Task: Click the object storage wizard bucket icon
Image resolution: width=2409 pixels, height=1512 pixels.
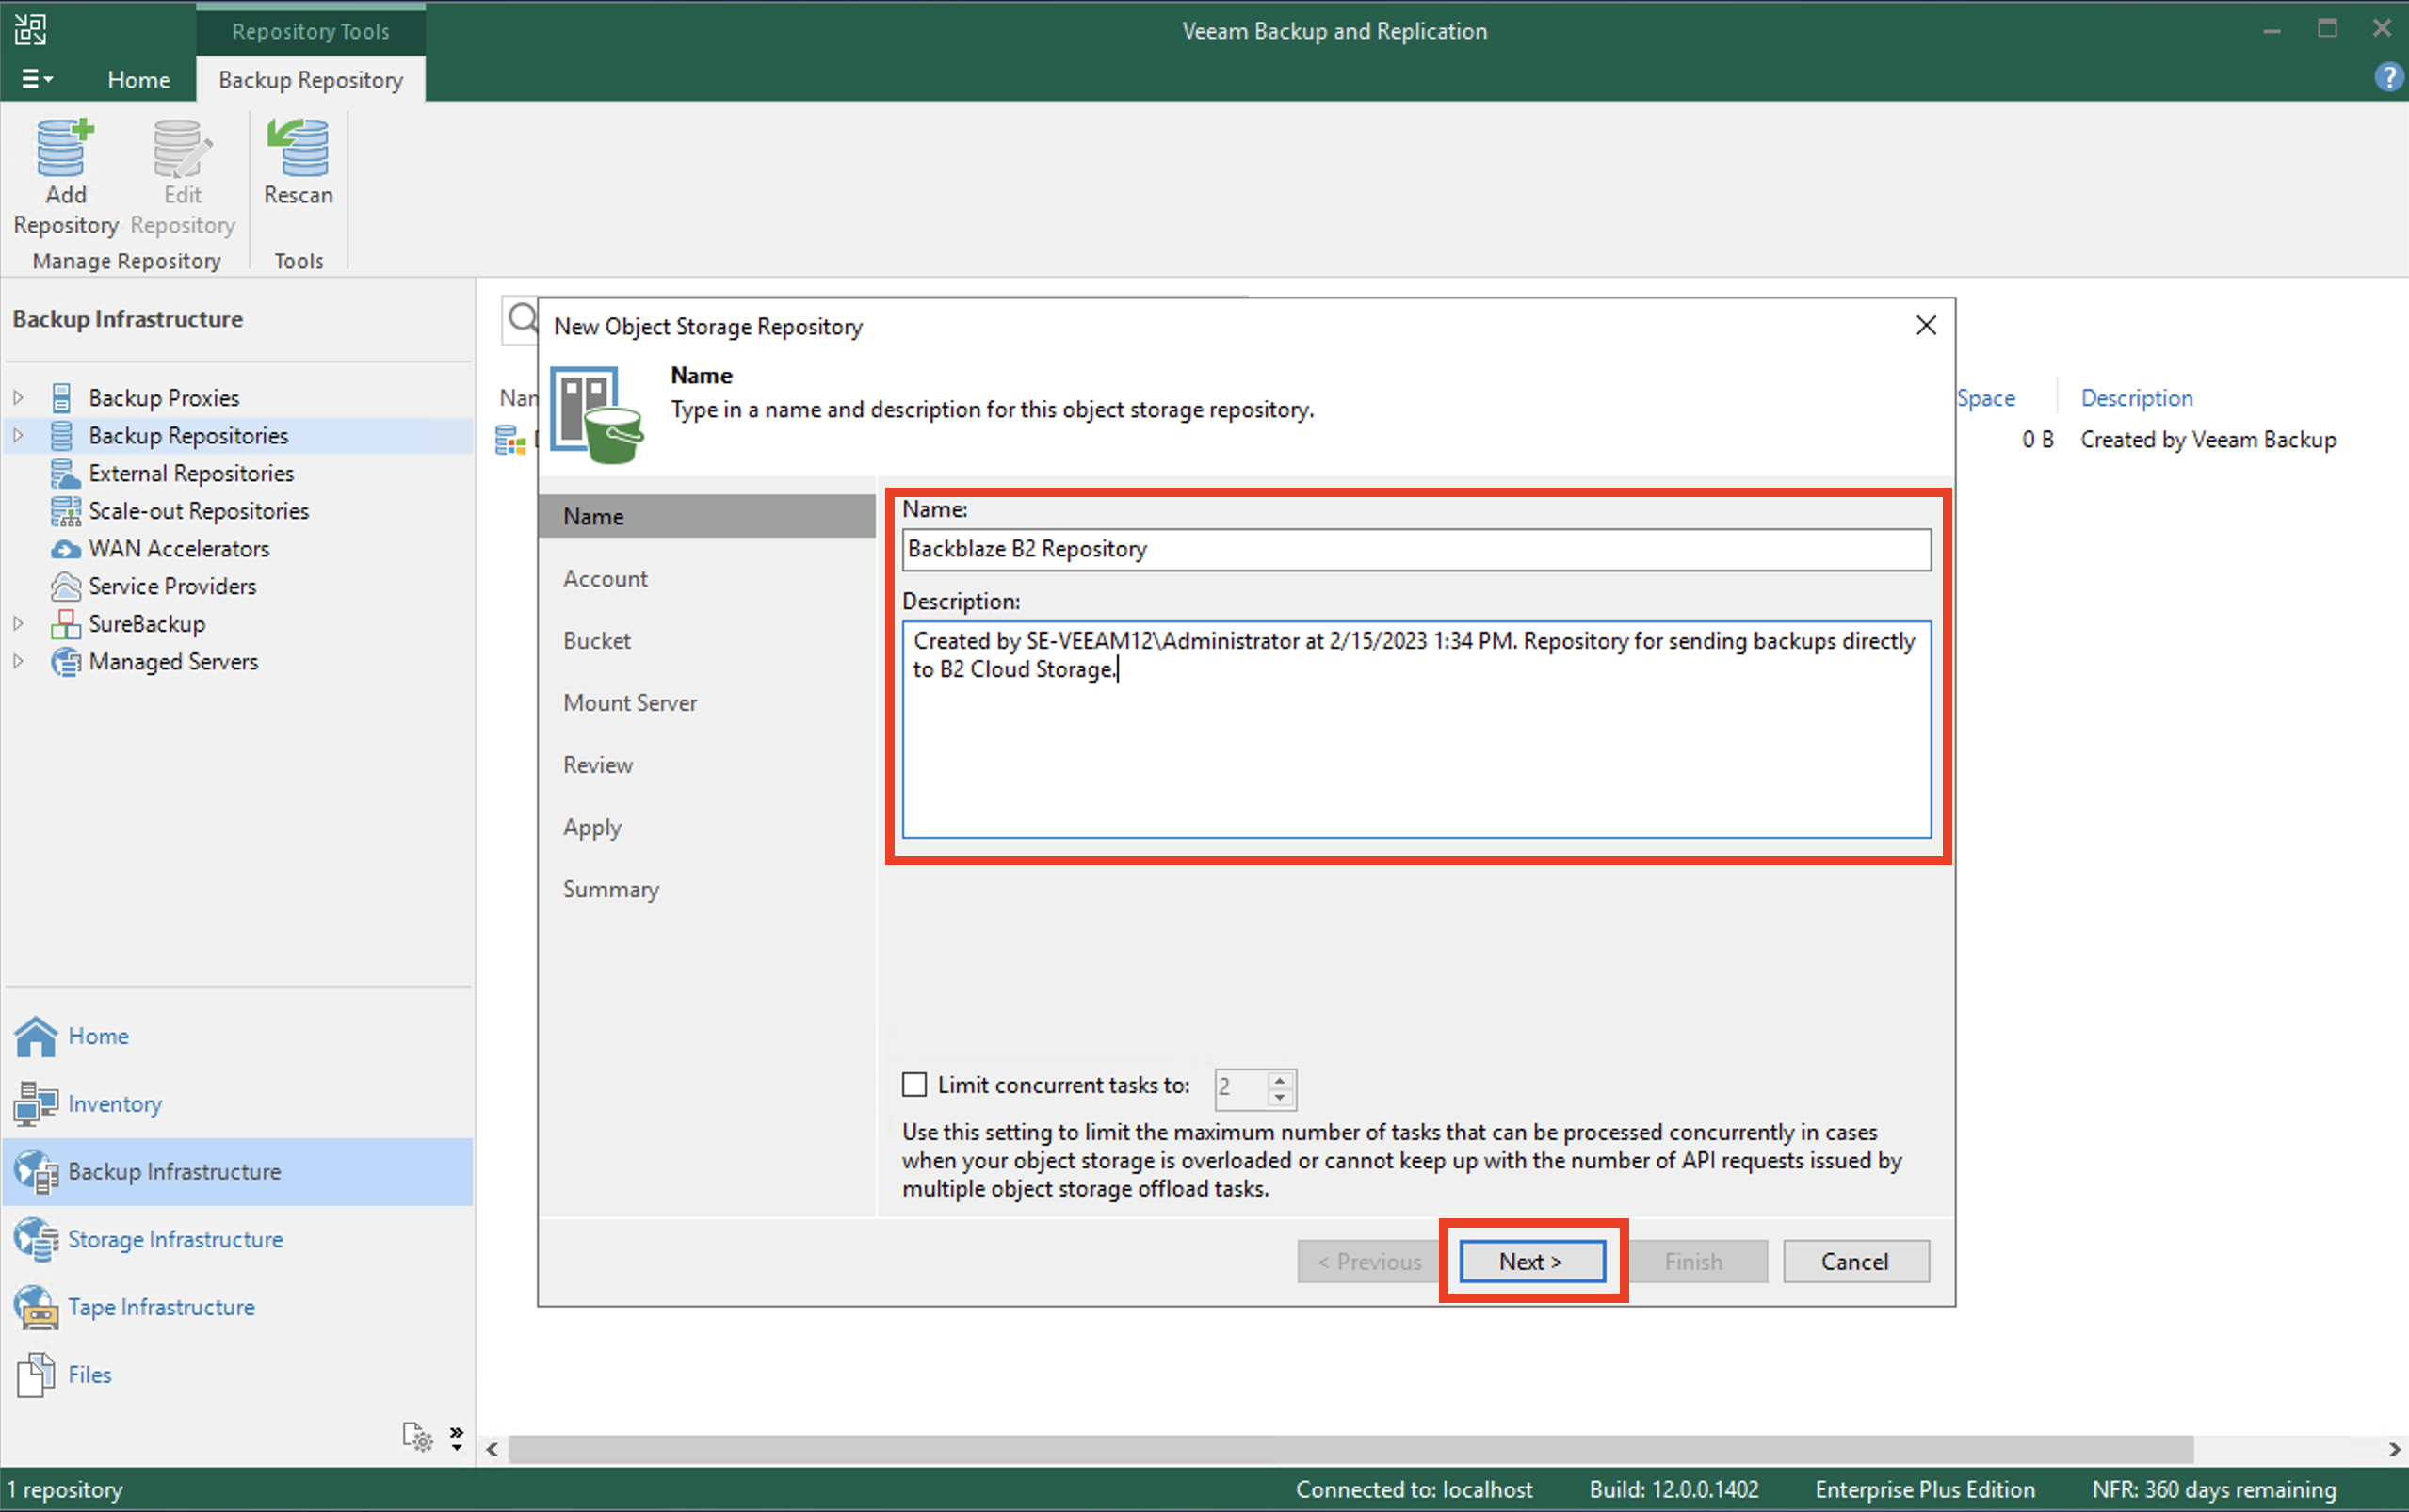Action: pyautogui.click(x=597, y=414)
